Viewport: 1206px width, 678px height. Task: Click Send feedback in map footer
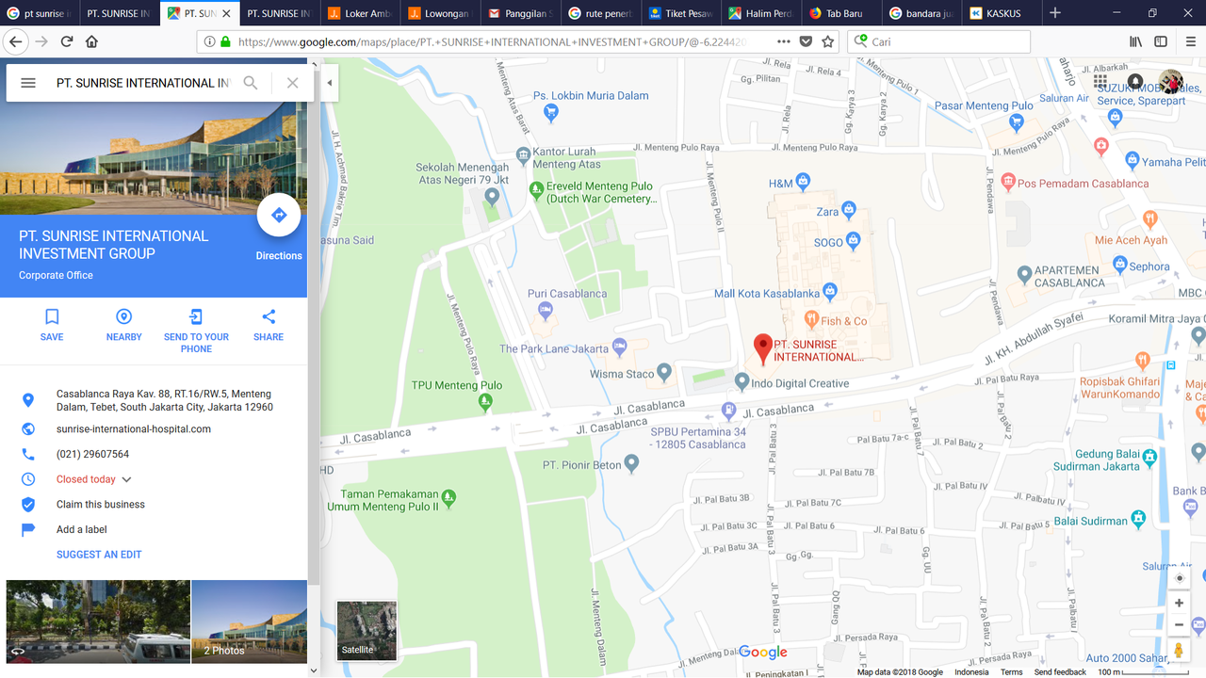(x=1060, y=672)
